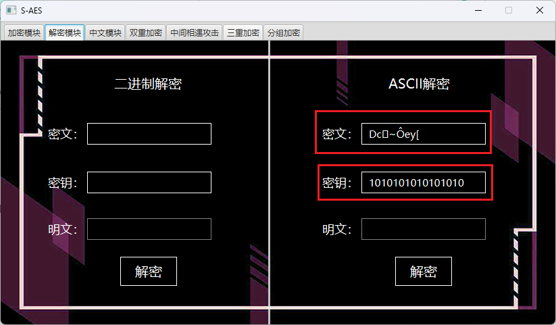Click the ASCII 密文 field containing Dc~Ôey[
556x325 pixels.
click(x=424, y=134)
